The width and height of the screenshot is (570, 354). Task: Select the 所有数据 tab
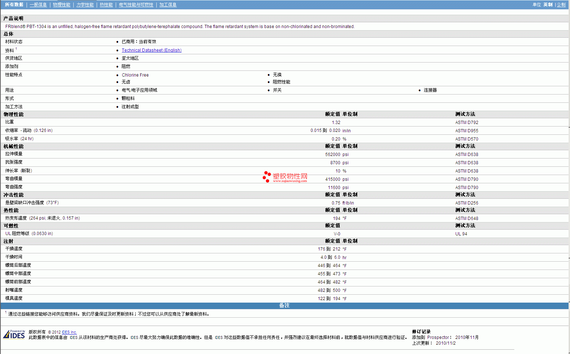14,5
